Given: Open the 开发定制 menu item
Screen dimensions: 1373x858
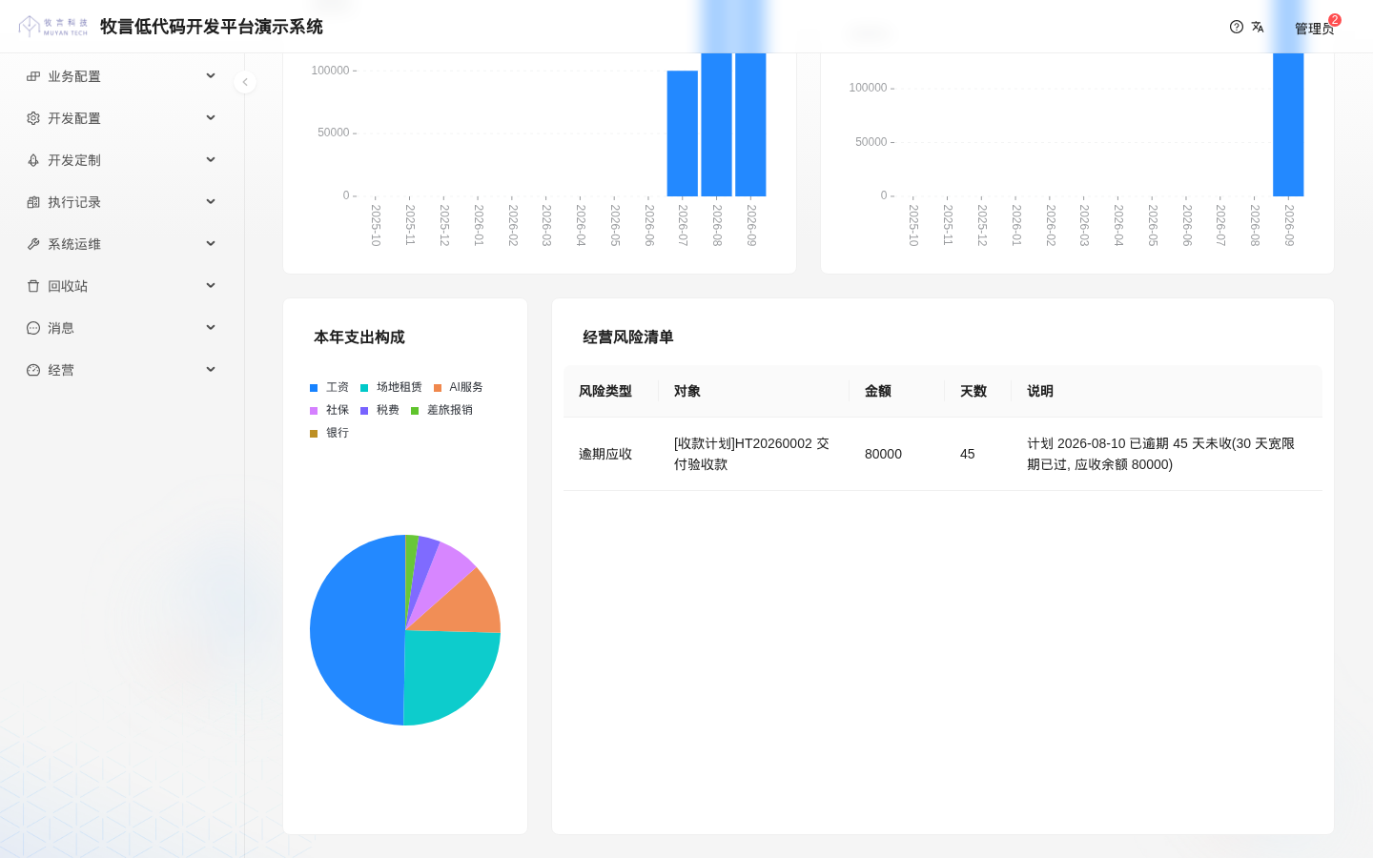Looking at the screenshot, I should [x=122, y=160].
